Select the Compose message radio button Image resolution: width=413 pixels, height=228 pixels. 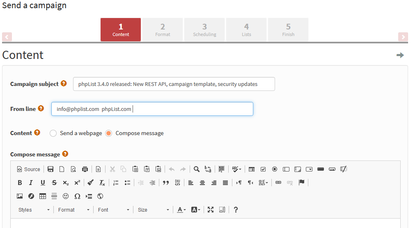pos(108,133)
